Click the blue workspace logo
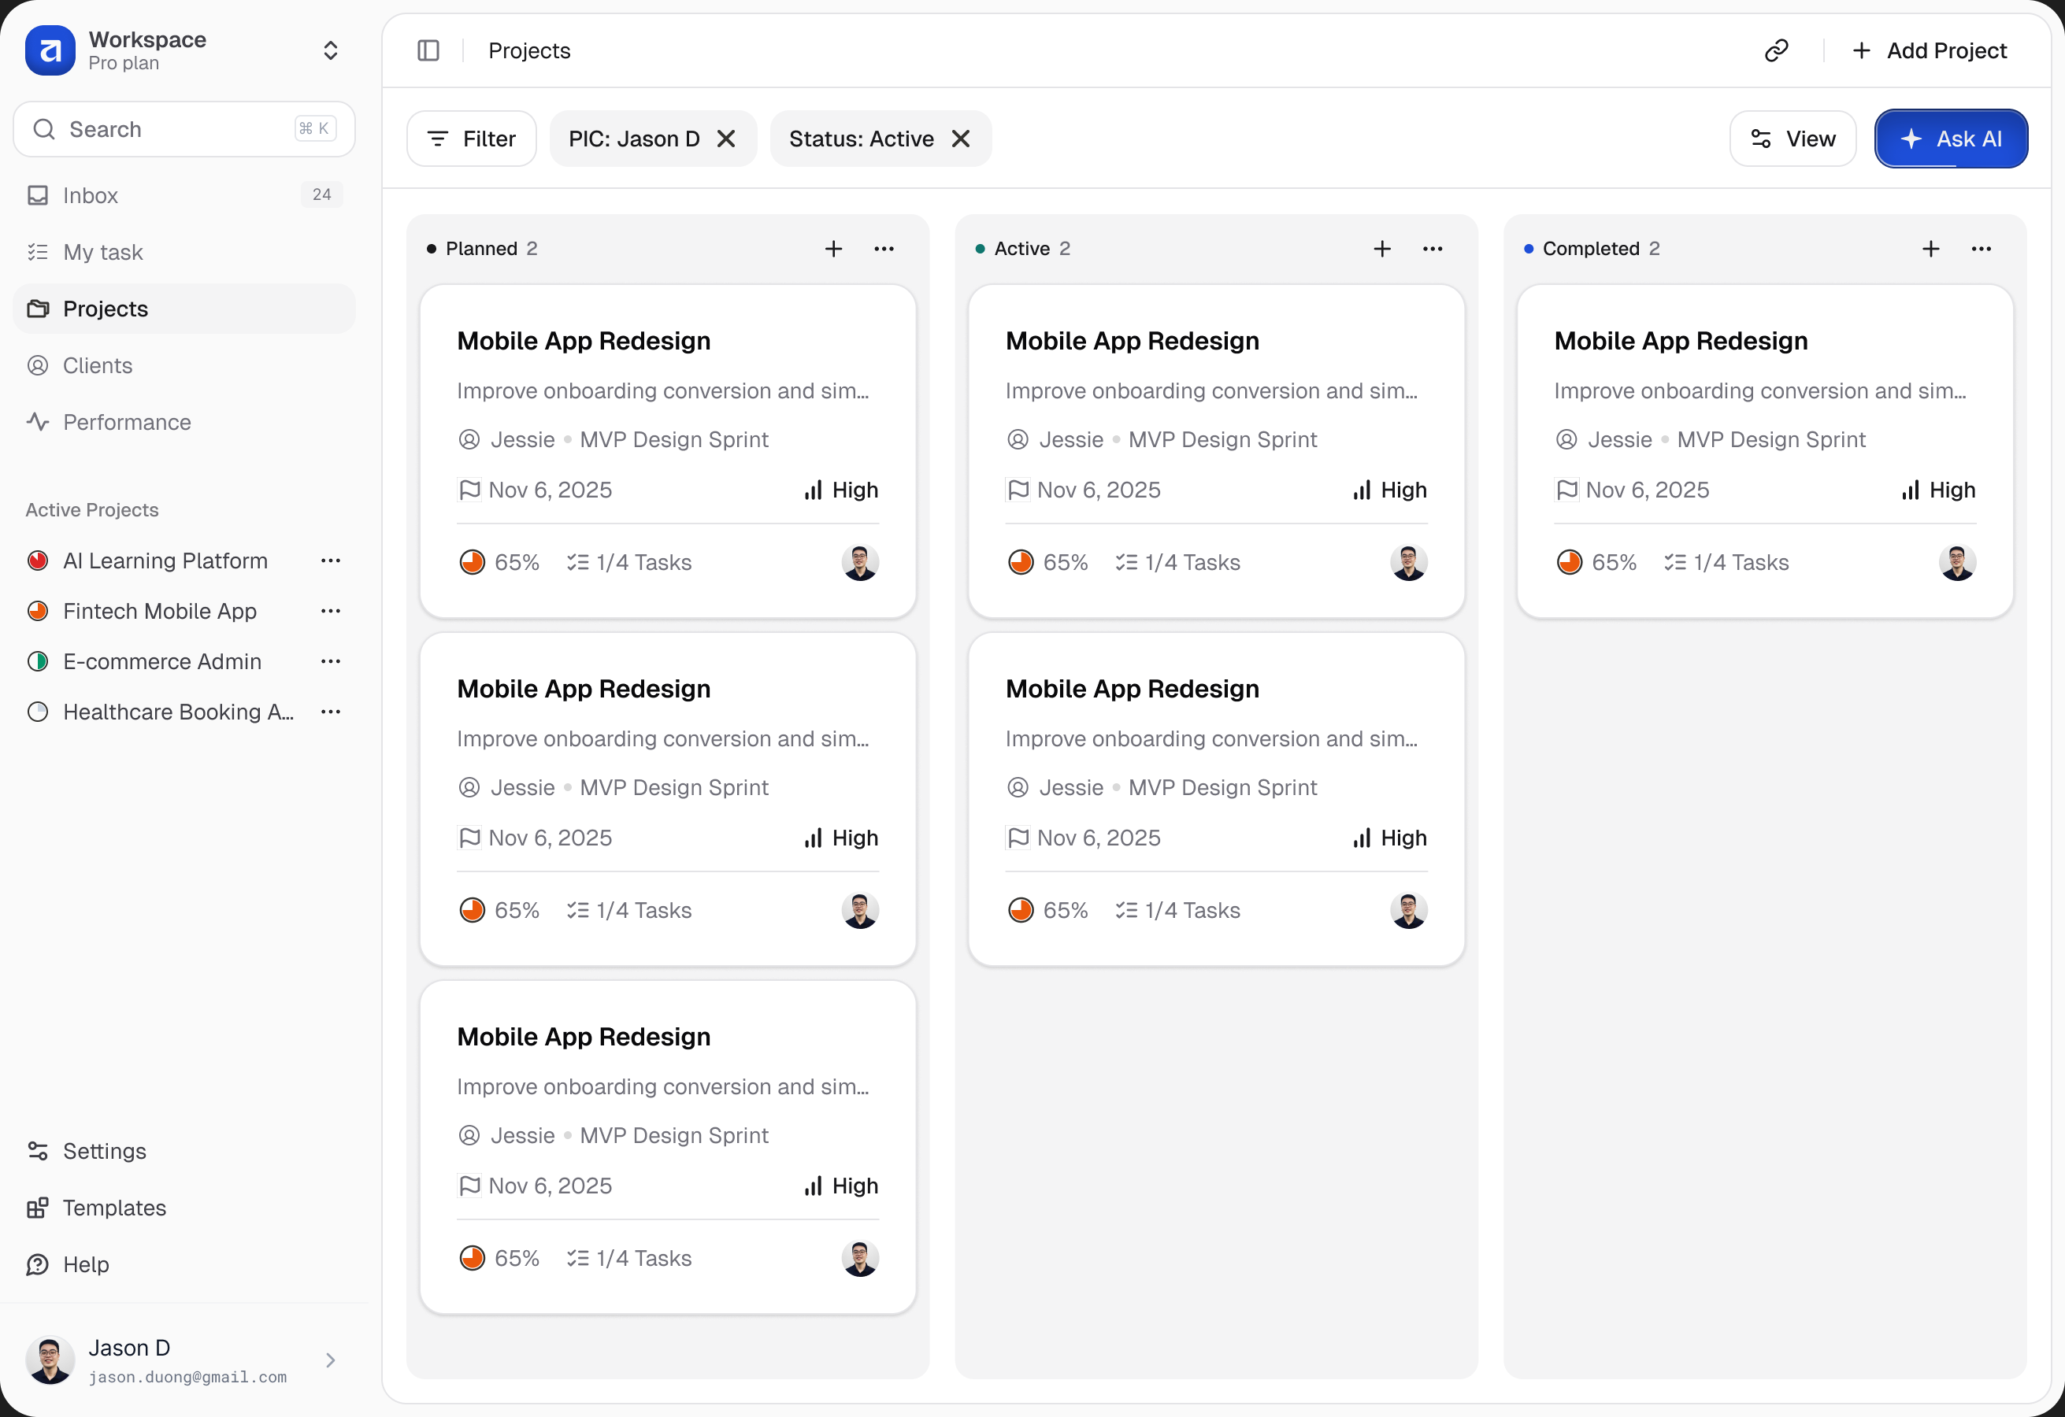This screenshot has height=1417, width=2065. 50,50
